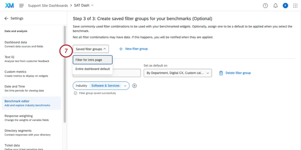
Task: Open the app switcher grid icon
Action: pyautogui.click(x=295, y=6)
